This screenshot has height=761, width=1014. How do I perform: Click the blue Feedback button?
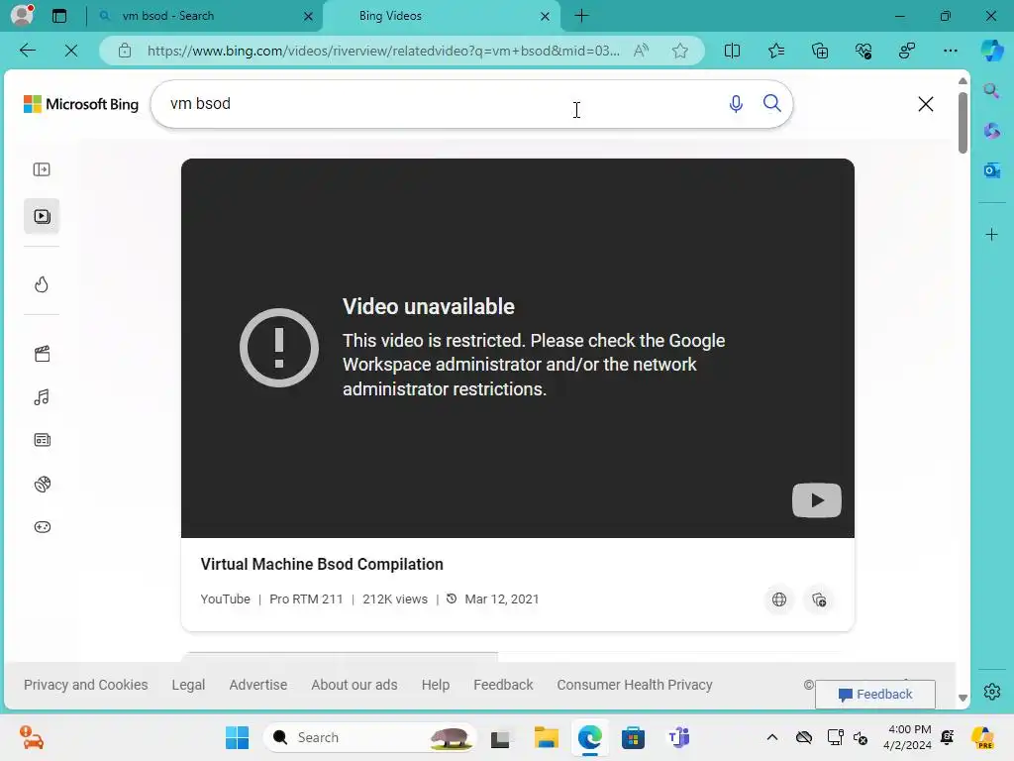click(875, 695)
